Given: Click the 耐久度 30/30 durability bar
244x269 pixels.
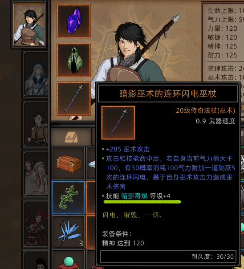Looking at the screenshot, I should pyautogui.click(x=168, y=257).
